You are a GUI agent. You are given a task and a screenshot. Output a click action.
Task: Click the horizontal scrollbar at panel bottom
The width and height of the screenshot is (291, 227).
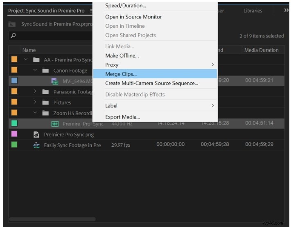point(52,219)
